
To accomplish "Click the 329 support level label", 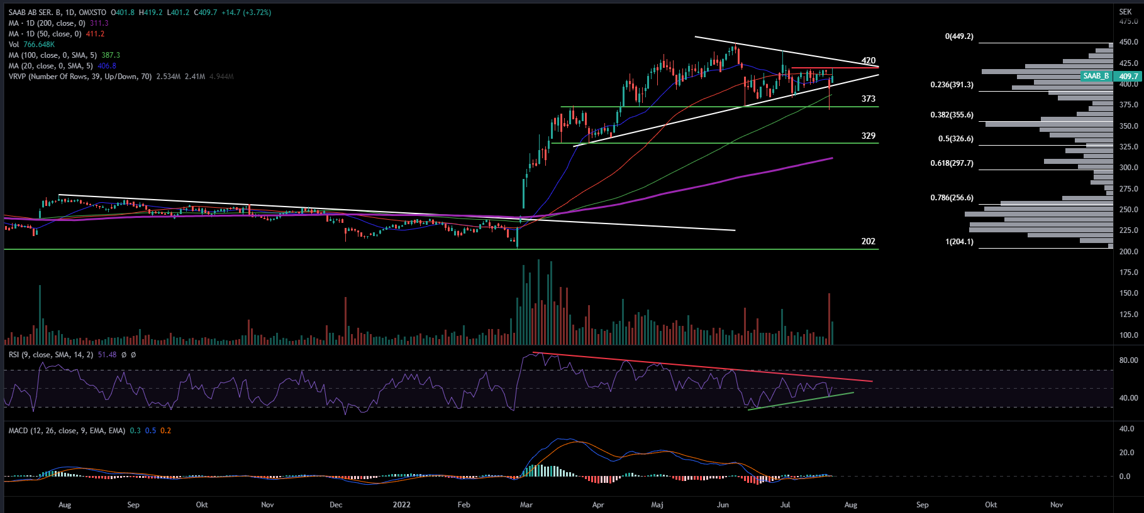I will click(x=868, y=136).
